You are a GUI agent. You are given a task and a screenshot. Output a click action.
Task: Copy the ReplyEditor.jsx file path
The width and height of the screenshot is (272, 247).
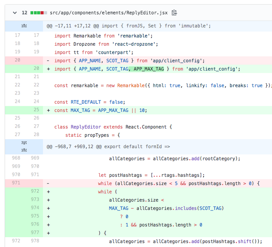pyautogui.click(x=174, y=13)
